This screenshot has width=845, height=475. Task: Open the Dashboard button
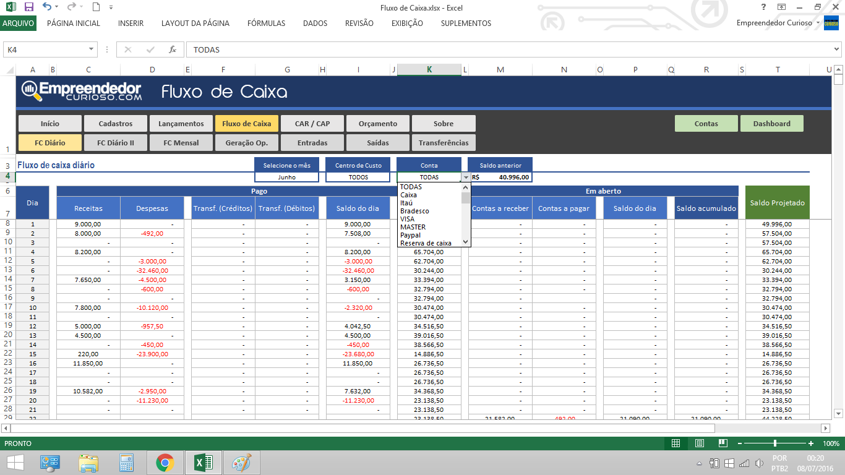[x=771, y=123]
